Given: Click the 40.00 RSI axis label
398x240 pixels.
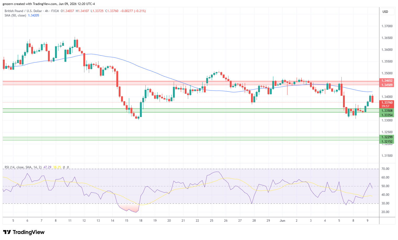Looking at the screenshot, I should click(x=385, y=195).
